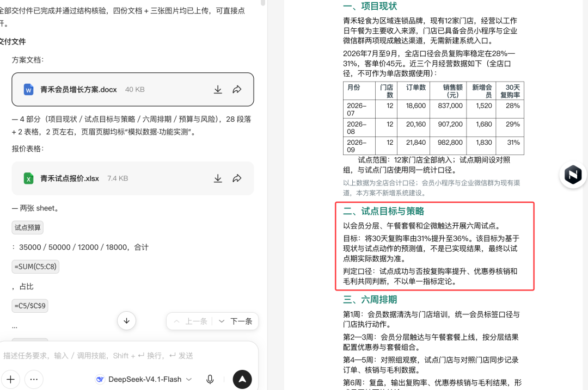Viewport: 588px width, 390px height.
Task: Open the DeepSeek-V4.1-Flash model selector
Action: pos(144,380)
